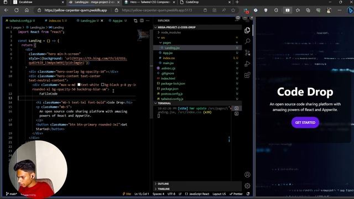Open the Accounts icon in the activity bar
The width and height of the screenshot is (354, 199).
click(247, 175)
